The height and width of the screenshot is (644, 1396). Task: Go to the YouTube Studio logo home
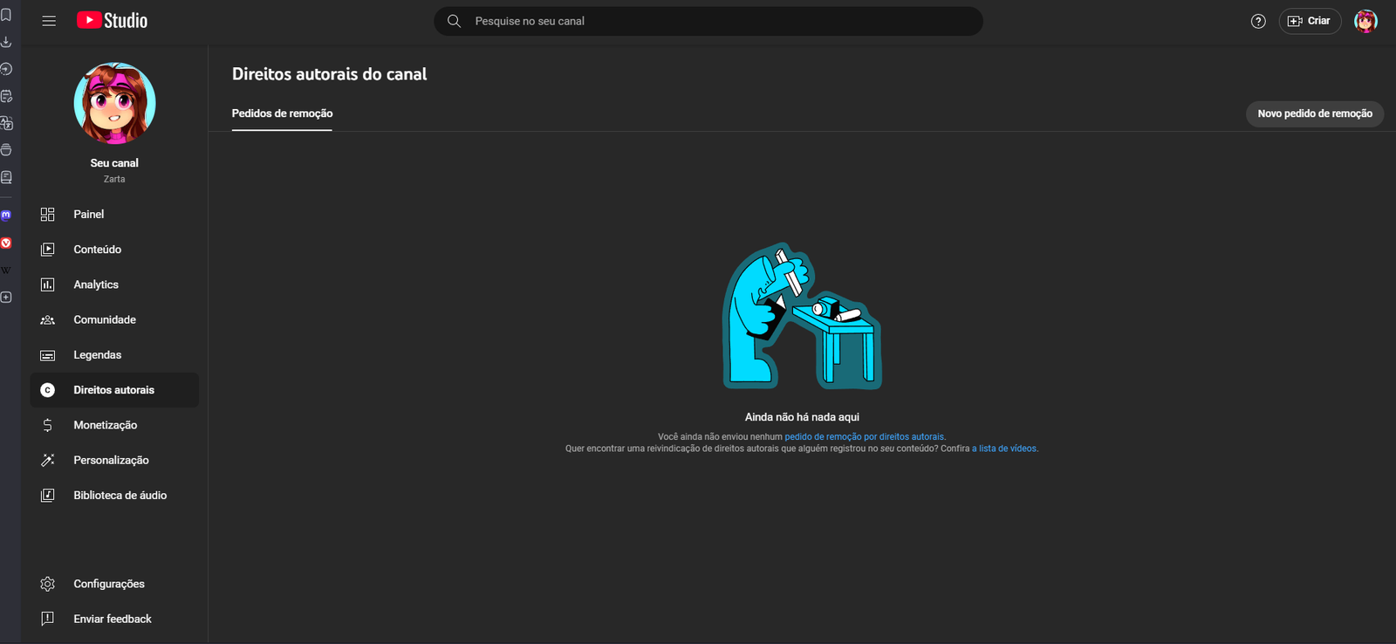[112, 20]
